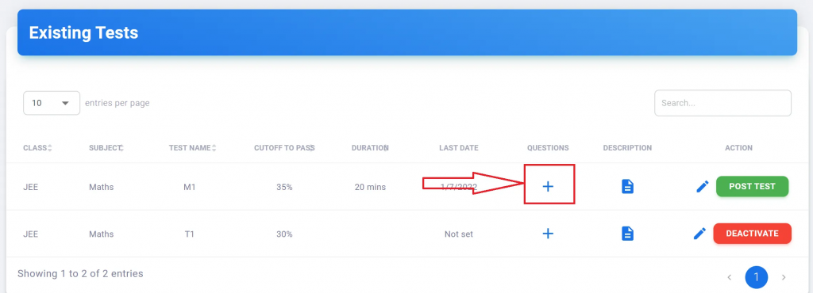Go to previous page chevron
The width and height of the screenshot is (813, 293).
[x=729, y=277]
